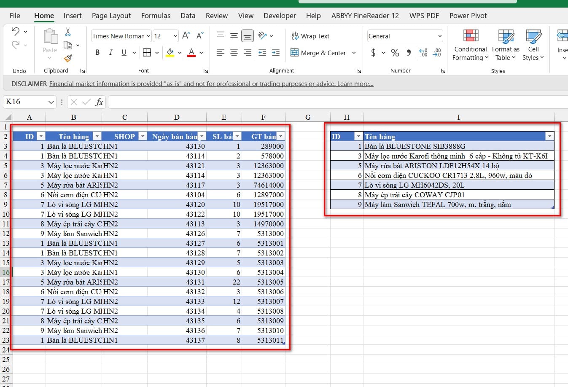Click the Decrease Indent icon
Screen dimensions: 568x387
[x=262, y=53]
